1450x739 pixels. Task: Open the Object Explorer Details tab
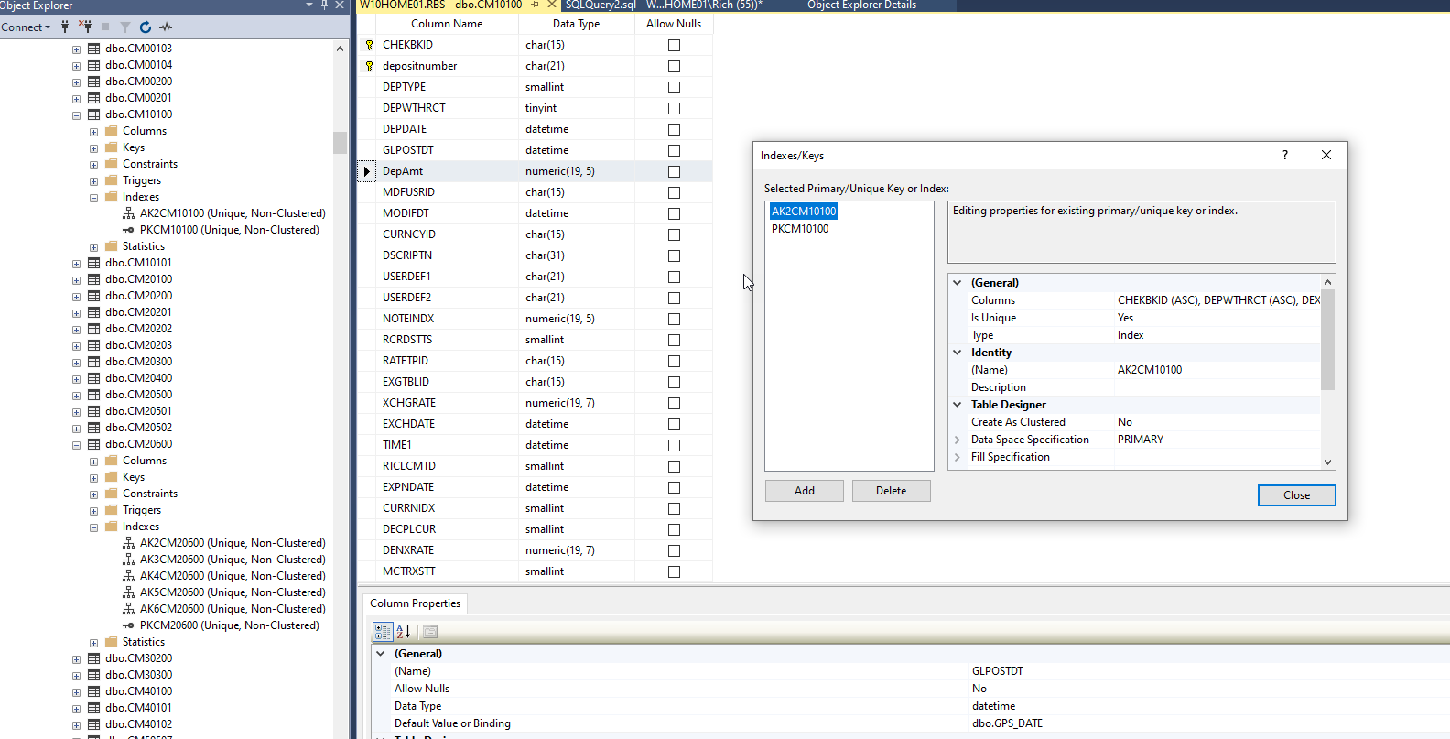861,5
